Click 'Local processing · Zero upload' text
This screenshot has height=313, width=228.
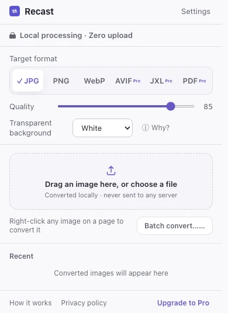[x=76, y=36]
